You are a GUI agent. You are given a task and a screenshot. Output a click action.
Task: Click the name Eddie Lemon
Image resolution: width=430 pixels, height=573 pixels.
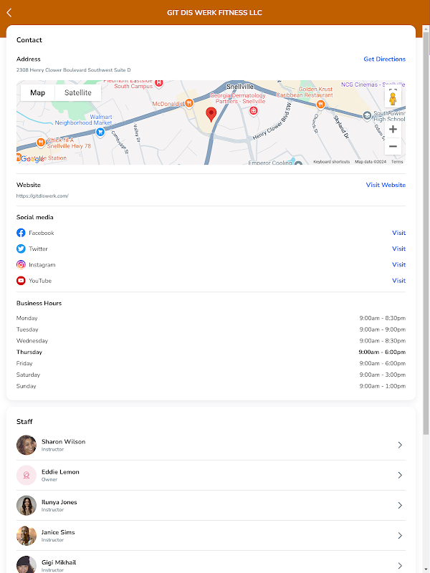pos(60,472)
